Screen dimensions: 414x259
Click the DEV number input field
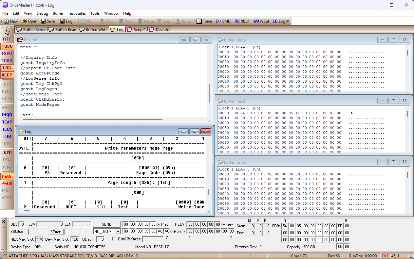coord(22,224)
